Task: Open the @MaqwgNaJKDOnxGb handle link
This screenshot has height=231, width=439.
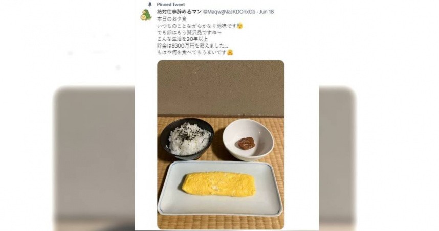Action: (229, 12)
